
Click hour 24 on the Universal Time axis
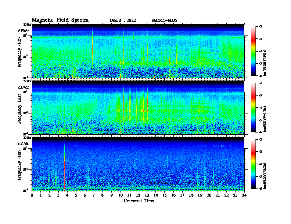click(244, 195)
